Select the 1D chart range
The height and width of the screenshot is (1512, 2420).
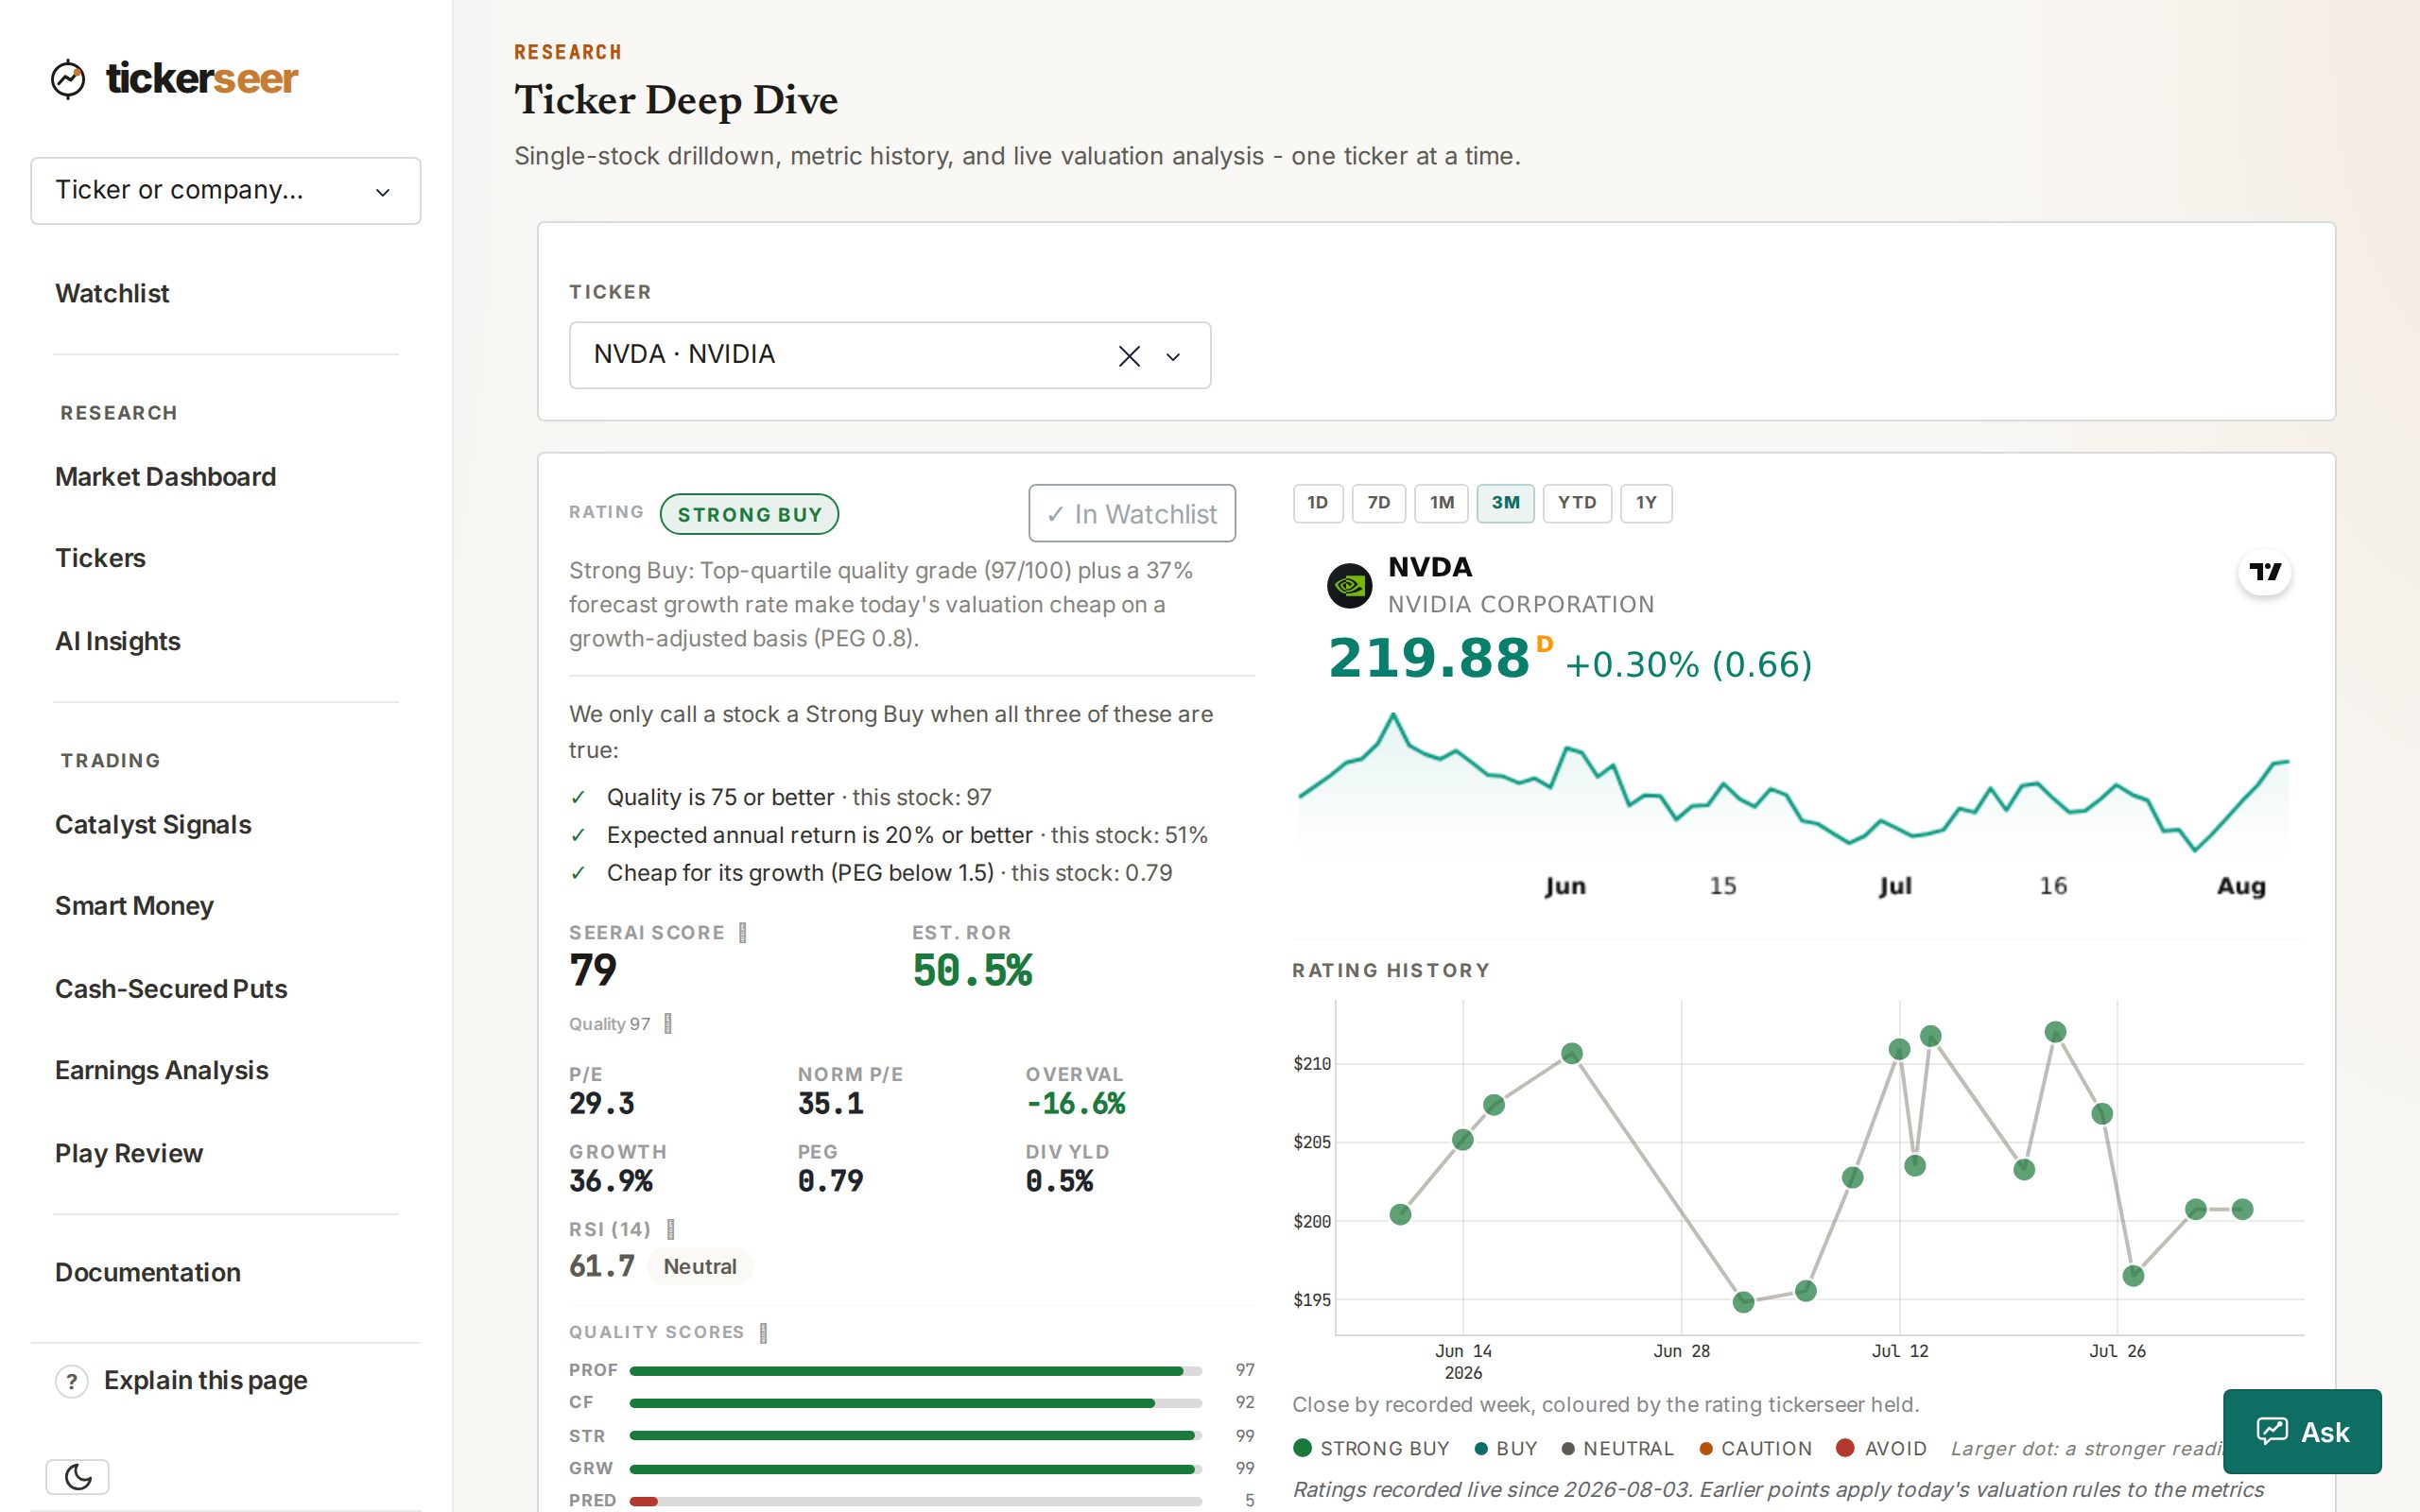[1318, 503]
